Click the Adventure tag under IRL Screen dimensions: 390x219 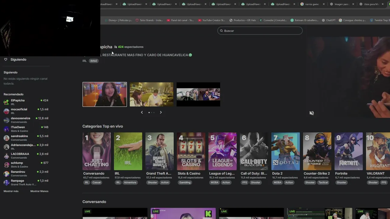tap(130, 182)
